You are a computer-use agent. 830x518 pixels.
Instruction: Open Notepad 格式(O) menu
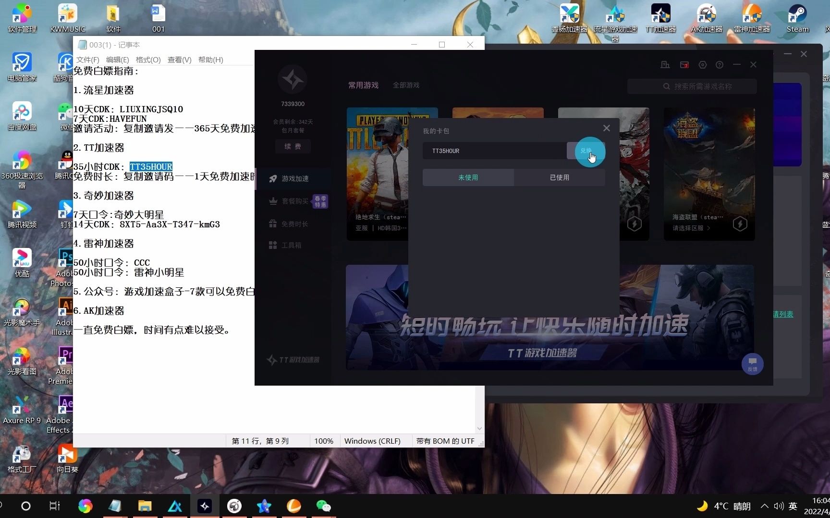(x=148, y=60)
